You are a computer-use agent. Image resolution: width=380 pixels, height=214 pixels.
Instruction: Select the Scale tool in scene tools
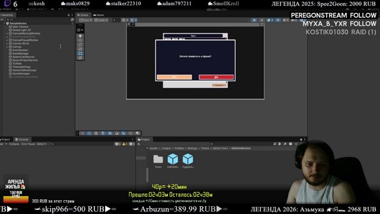[x=80, y=49]
